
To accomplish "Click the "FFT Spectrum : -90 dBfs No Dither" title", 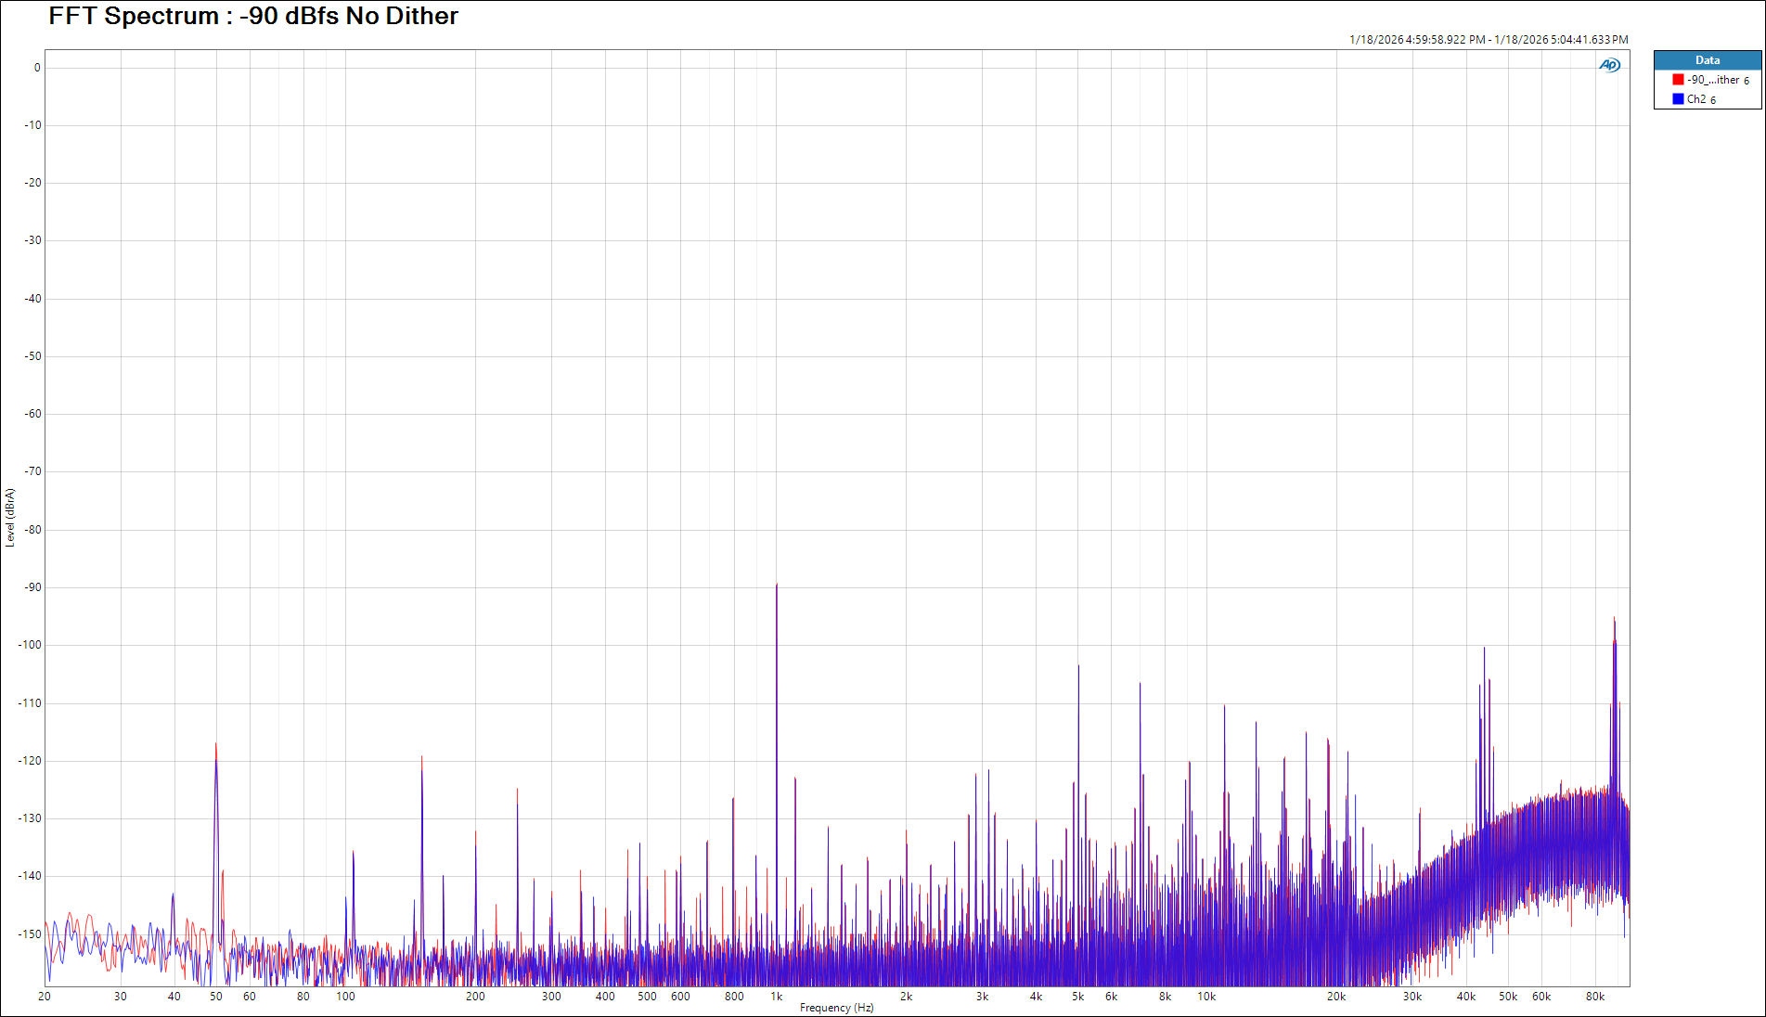I will pyautogui.click(x=253, y=16).
